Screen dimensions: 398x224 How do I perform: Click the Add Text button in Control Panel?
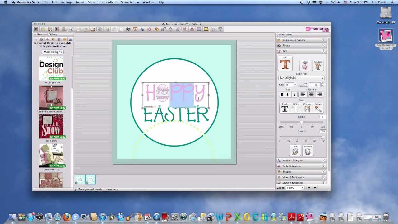coord(285,64)
